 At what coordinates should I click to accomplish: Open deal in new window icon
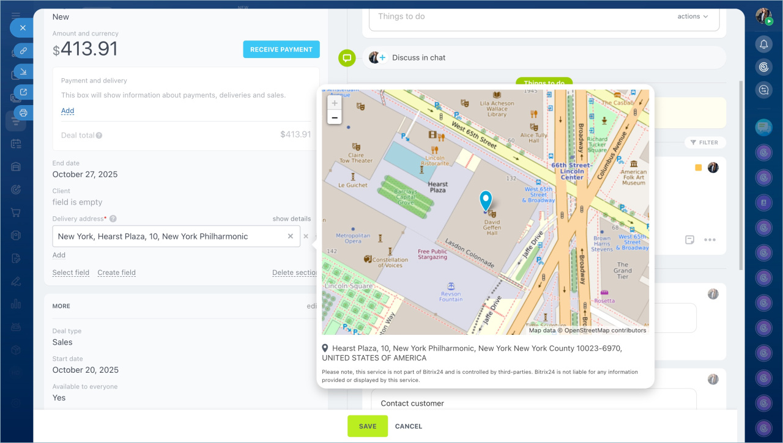[x=23, y=92]
